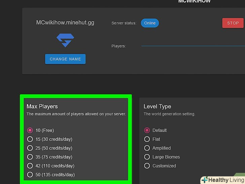Click the Server status label
The width and height of the screenshot is (245, 184).
coord(124,23)
